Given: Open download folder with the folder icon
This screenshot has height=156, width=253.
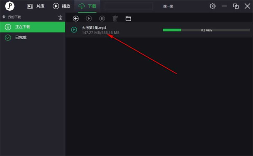Looking at the screenshot, I should click(128, 19).
